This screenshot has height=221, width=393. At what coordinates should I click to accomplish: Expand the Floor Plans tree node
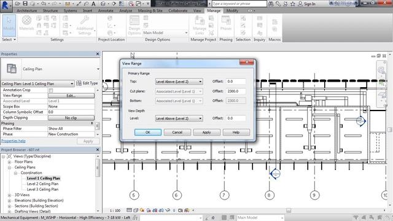point(10,162)
